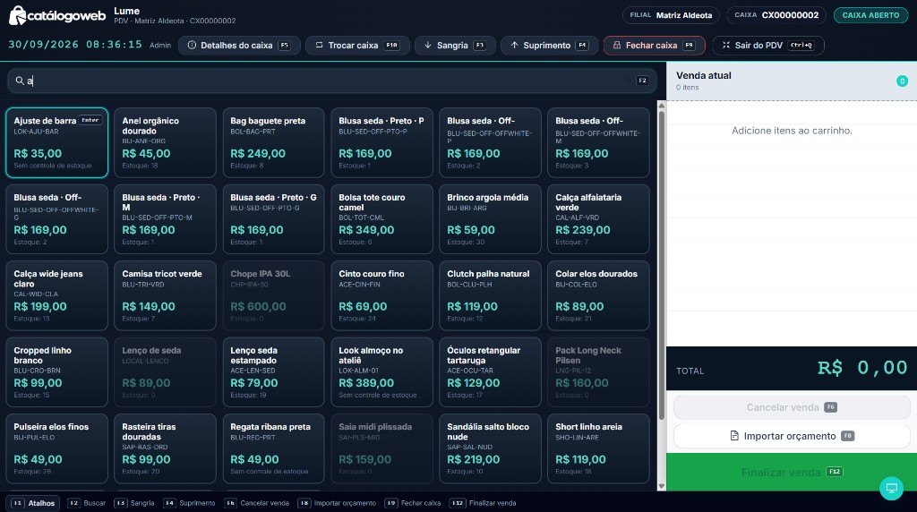Screen dimensions: 917x512
Task: Click the date and time display
Action: pos(75,45)
